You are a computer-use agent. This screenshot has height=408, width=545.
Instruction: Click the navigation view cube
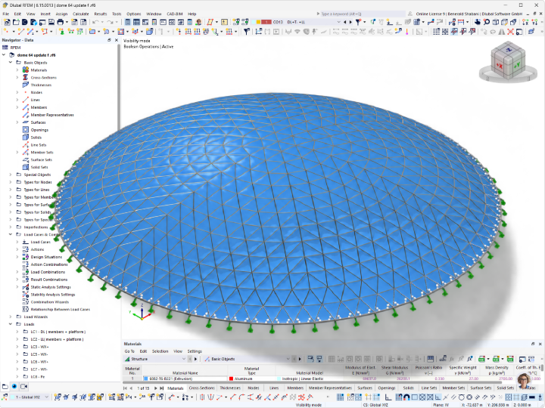coord(508,62)
